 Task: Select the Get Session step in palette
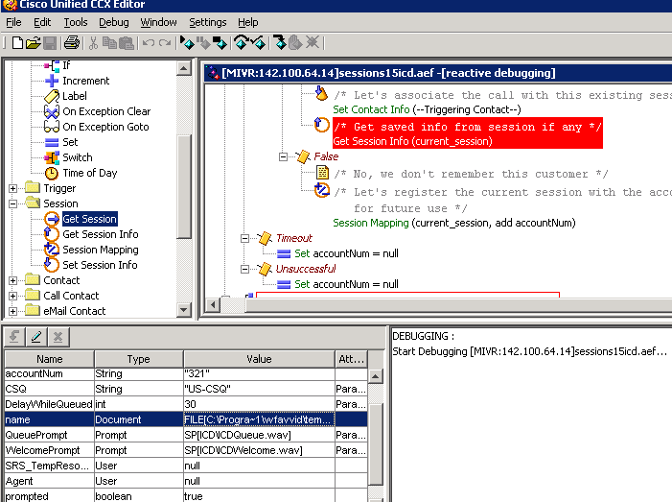tap(89, 219)
